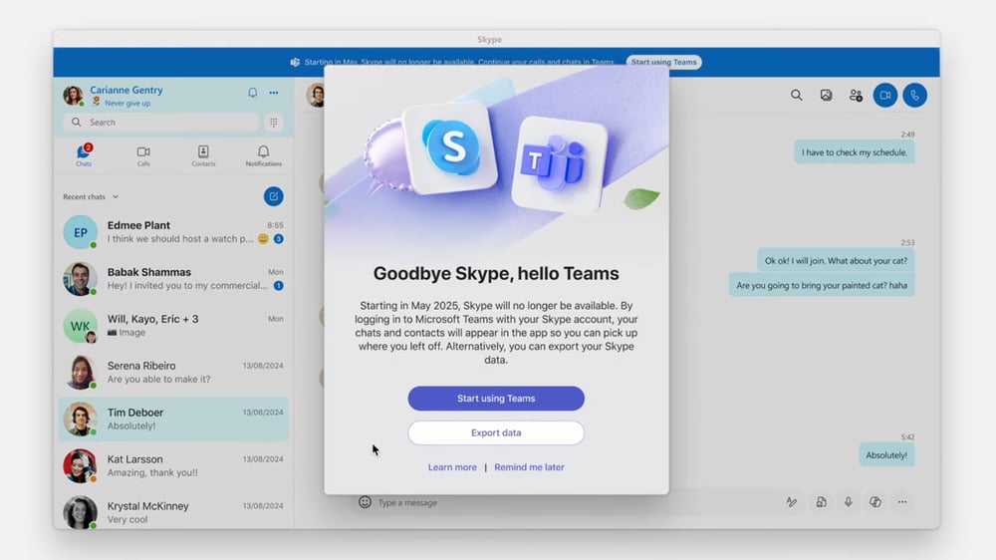Click the 'painted cat? haha' message bubble
Image resolution: width=996 pixels, height=560 pixels.
click(x=822, y=285)
